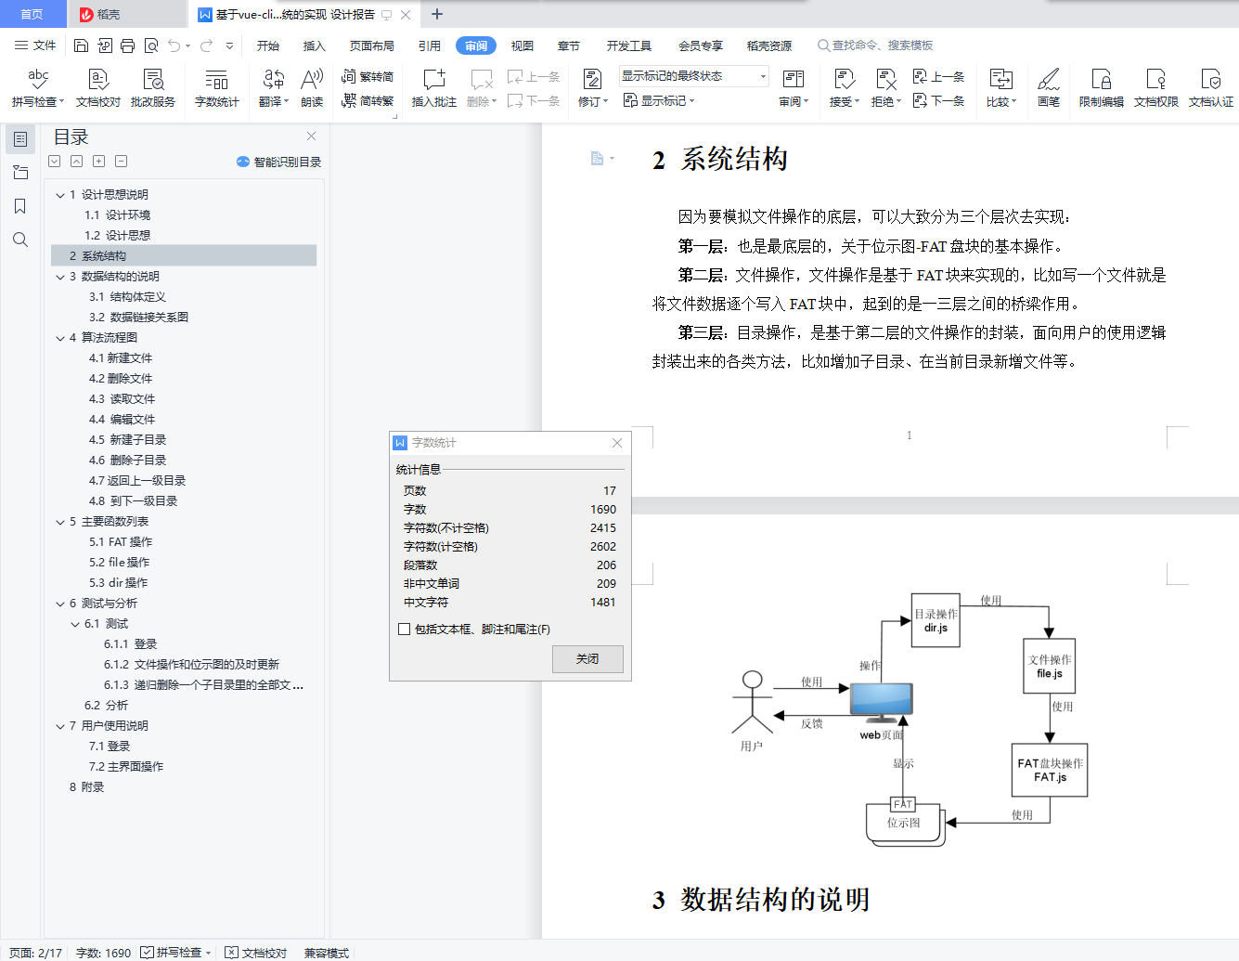
Task: Click the undo arrow icon
Action: pos(174,45)
